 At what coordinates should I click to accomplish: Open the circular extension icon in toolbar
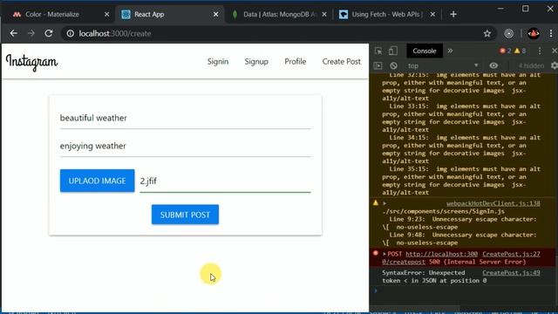tap(509, 33)
